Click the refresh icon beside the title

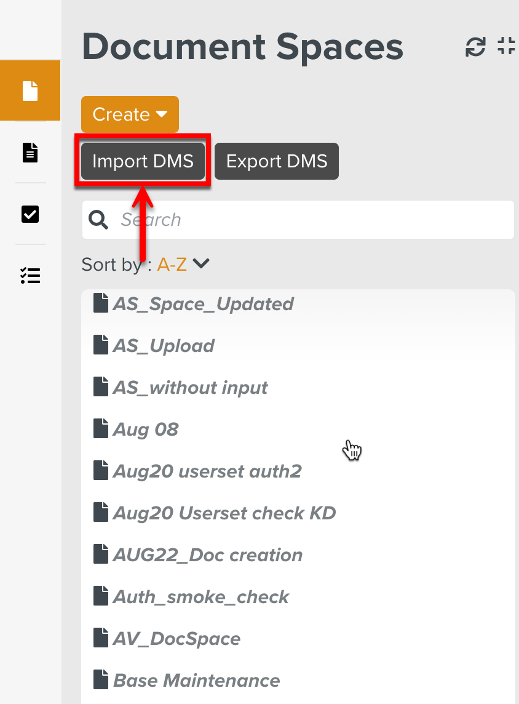475,47
